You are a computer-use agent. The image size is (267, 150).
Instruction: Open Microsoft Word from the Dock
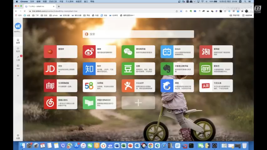(117, 146)
